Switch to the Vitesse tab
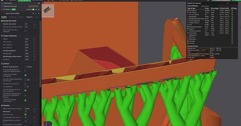This screenshot has height=126, width=241. (x=21, y=17)
